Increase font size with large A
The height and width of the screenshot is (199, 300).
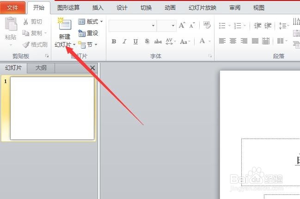[x=182, y=25]
